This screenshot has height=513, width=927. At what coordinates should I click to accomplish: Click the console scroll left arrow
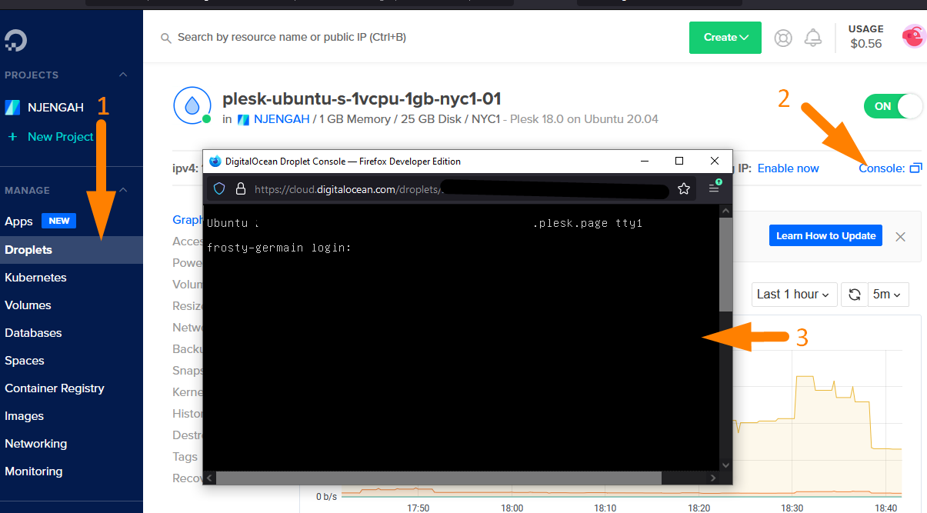click(209, 478)
